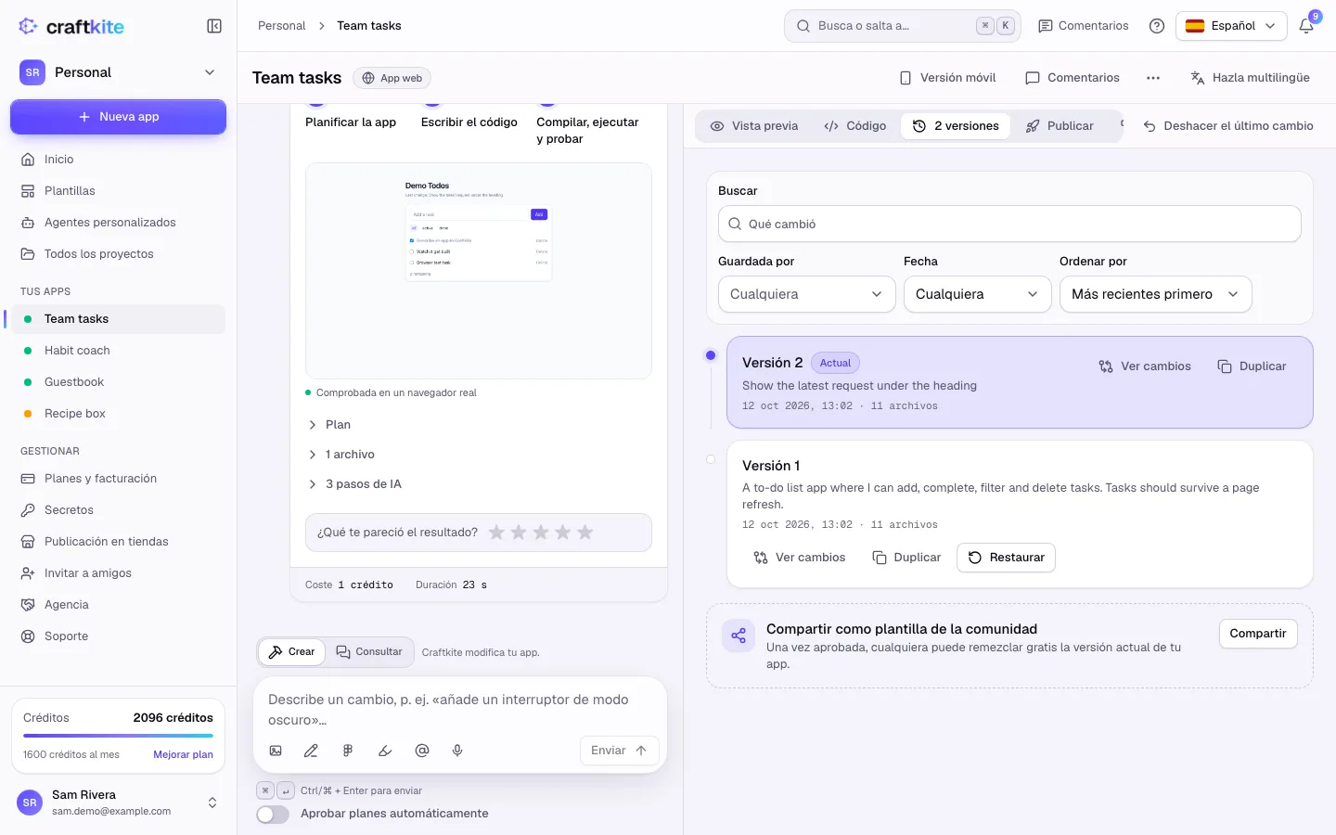The image size is (1336, 835).
Task: Click the Mejorar plan link
Action: pyautogui.click(x=183, y=754)
